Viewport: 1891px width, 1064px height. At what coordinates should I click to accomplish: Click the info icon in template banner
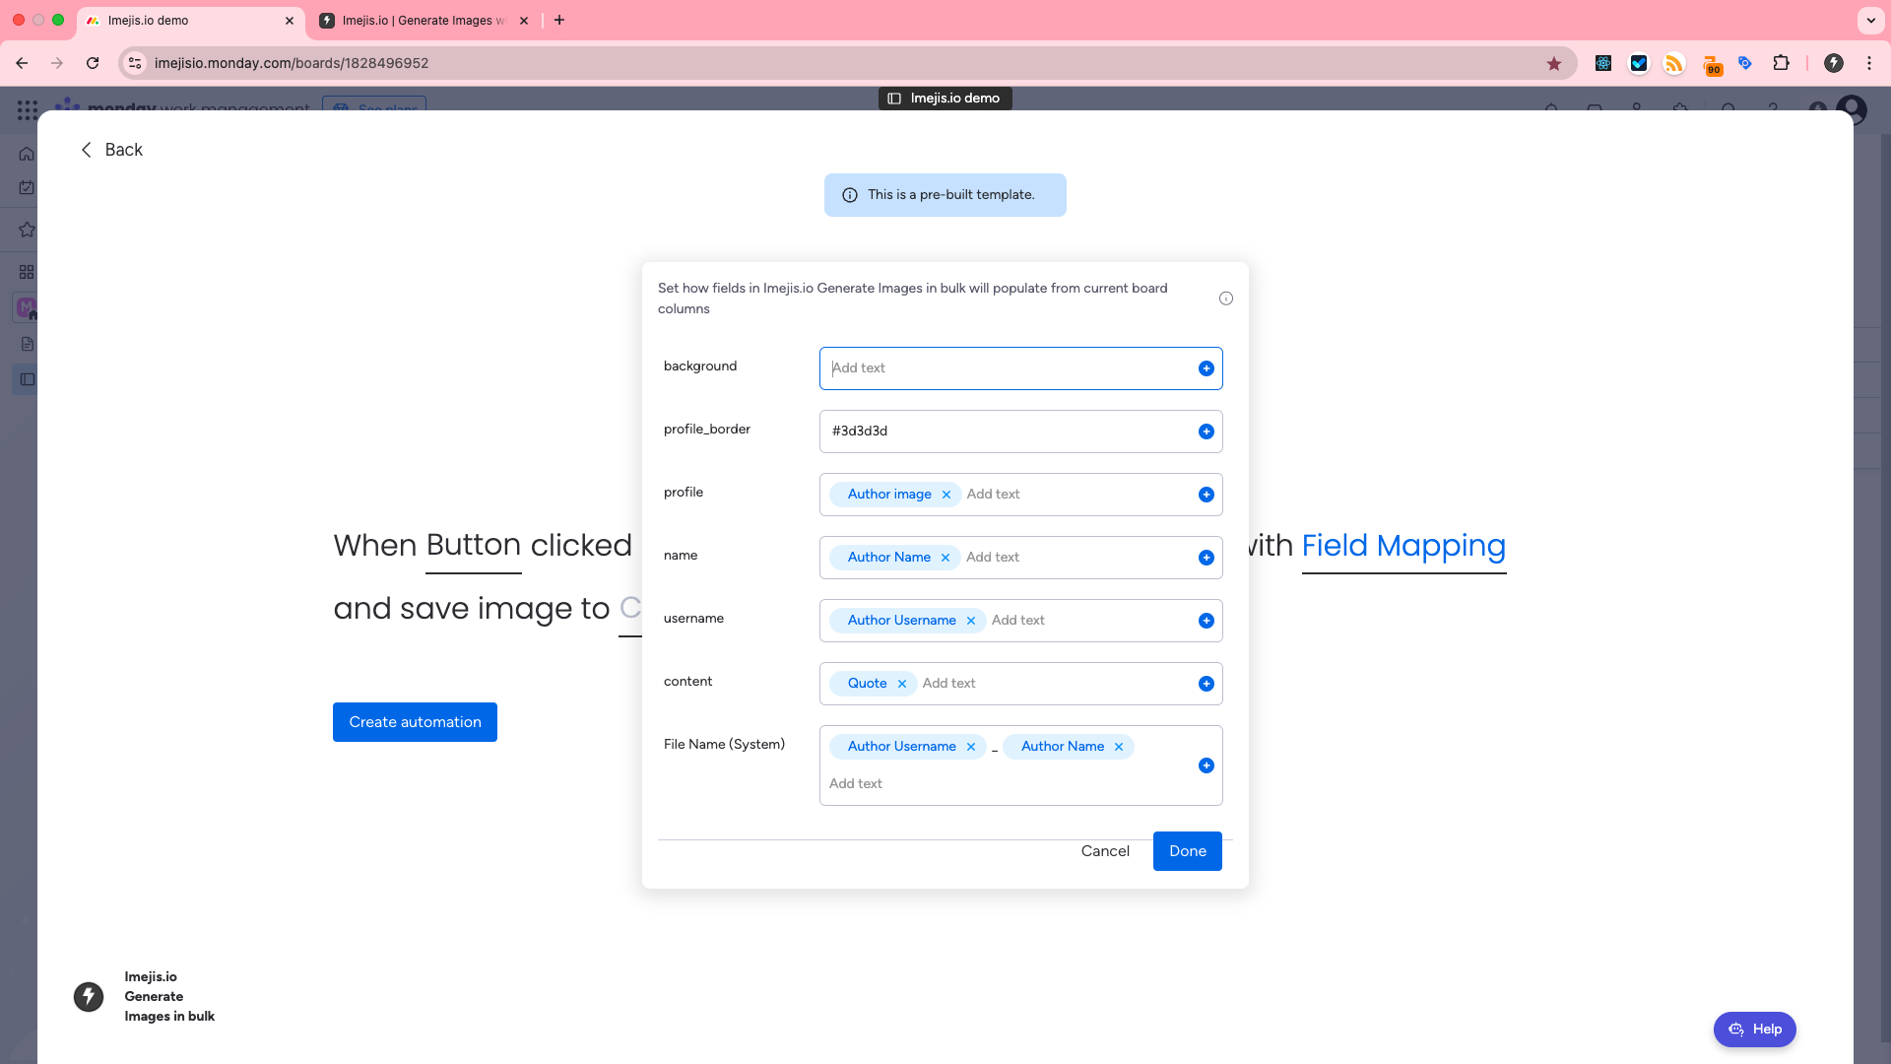coord(850,195)
